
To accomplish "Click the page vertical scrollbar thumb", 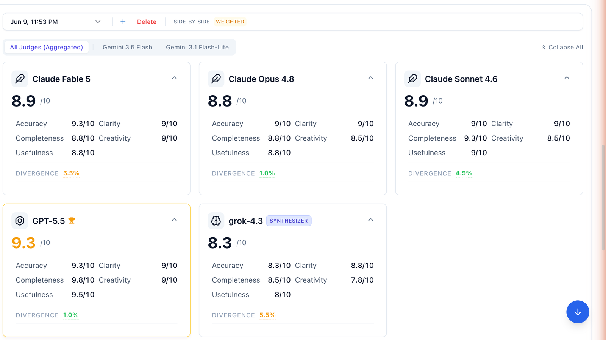I will click(x=603, y=198).
